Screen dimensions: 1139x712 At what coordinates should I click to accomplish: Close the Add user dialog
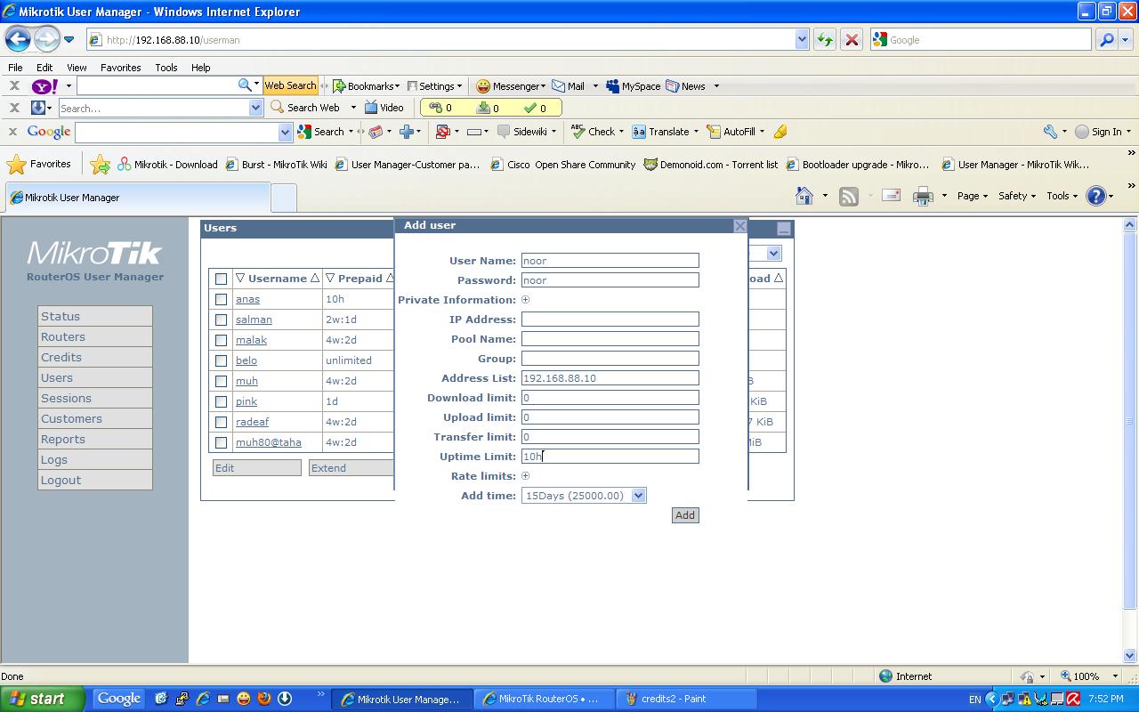pos(740,226)
